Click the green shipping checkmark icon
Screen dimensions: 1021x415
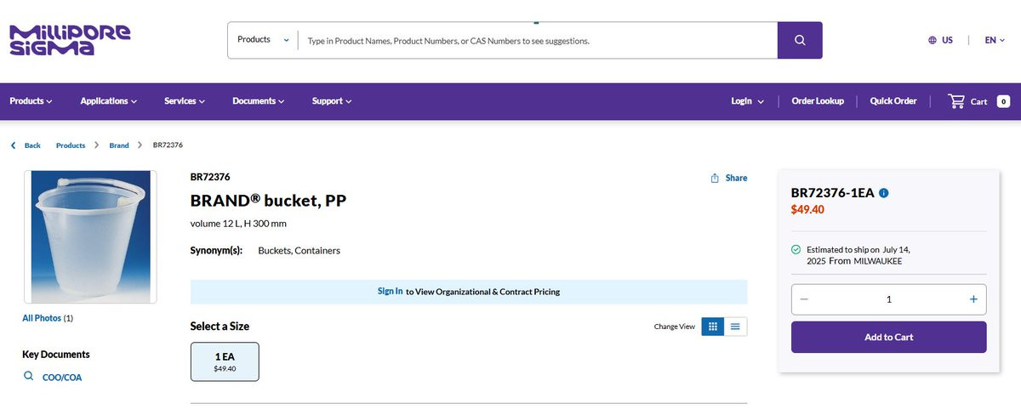pyautogui.click(x=796, y=250)
